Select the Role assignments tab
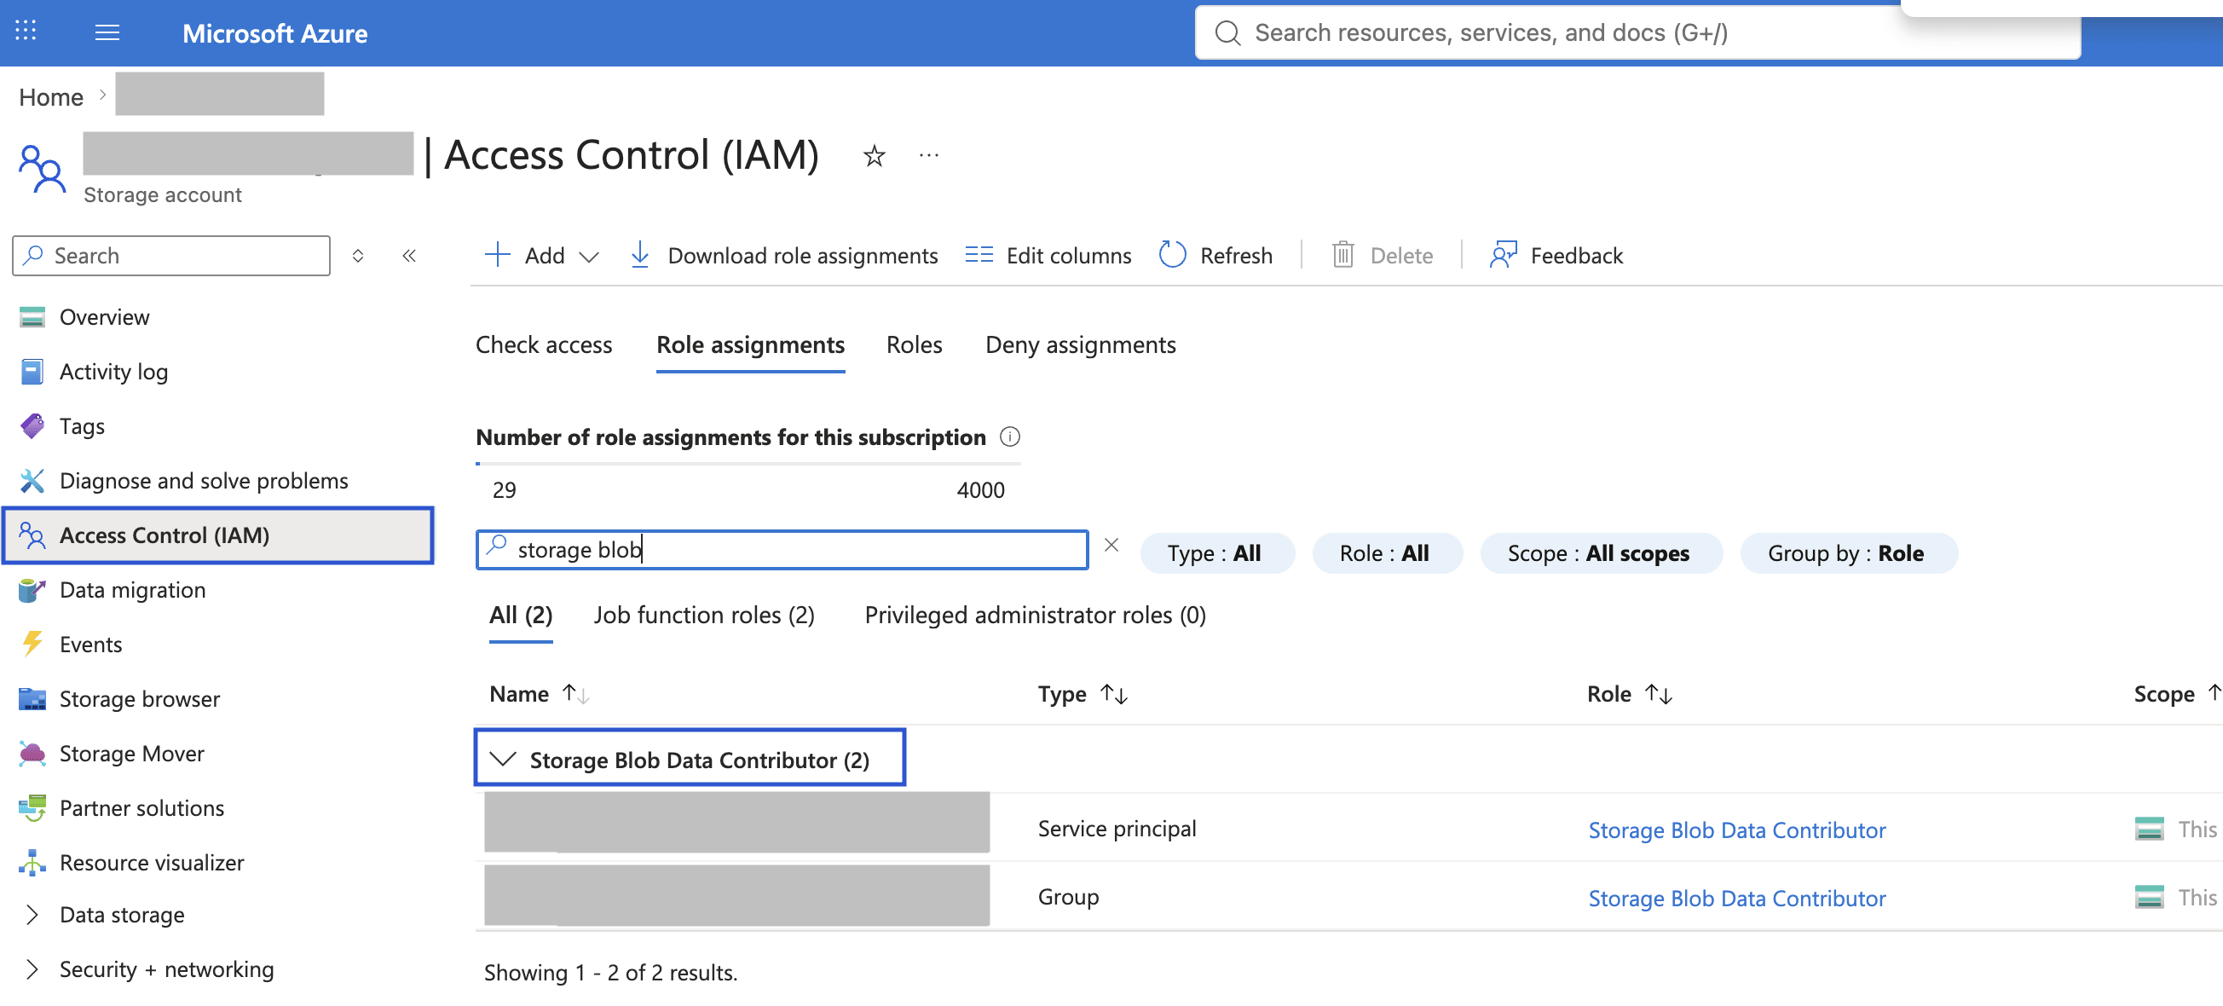This screenshot has height=1006, width=2223. coord(750,345)
